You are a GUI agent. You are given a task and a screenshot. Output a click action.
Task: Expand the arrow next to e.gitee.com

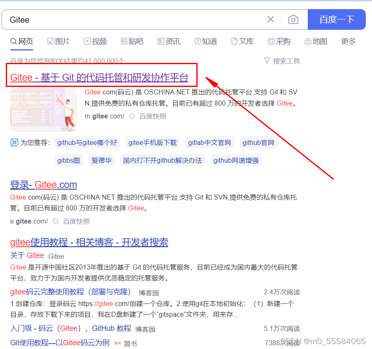55,221
